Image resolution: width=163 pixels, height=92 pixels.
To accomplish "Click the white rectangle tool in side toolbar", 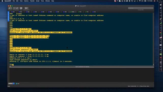I will (x=161, y=45).
